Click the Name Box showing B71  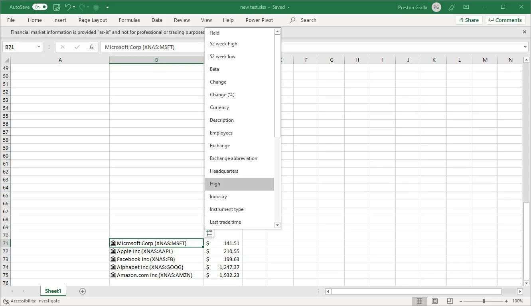point(20,47)
